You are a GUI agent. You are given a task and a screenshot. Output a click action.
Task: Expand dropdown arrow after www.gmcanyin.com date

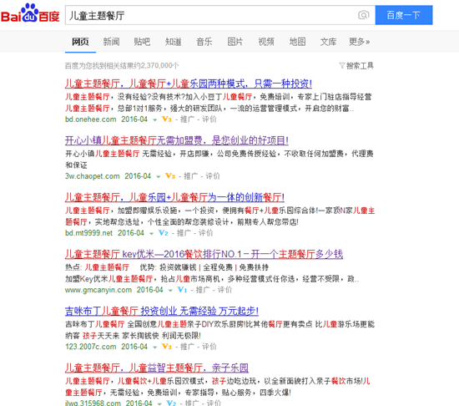(x=170, y=290)
